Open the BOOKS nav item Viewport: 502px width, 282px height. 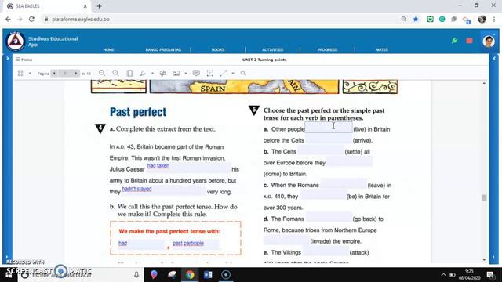coord(218,50)
